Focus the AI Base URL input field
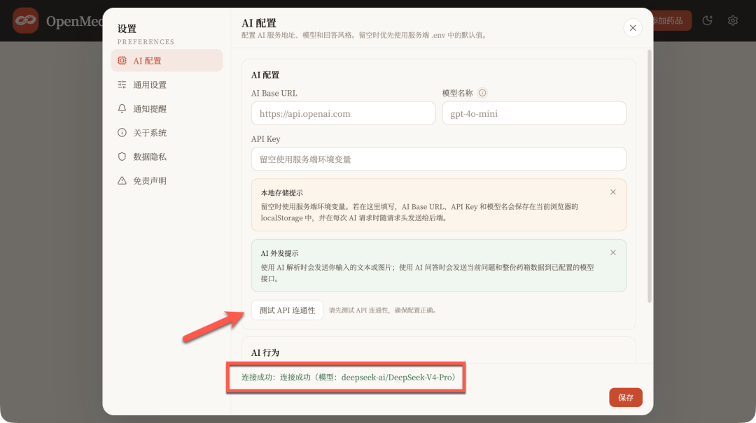The width and height of the screenshot is (756, 423). tap(343, 113)
